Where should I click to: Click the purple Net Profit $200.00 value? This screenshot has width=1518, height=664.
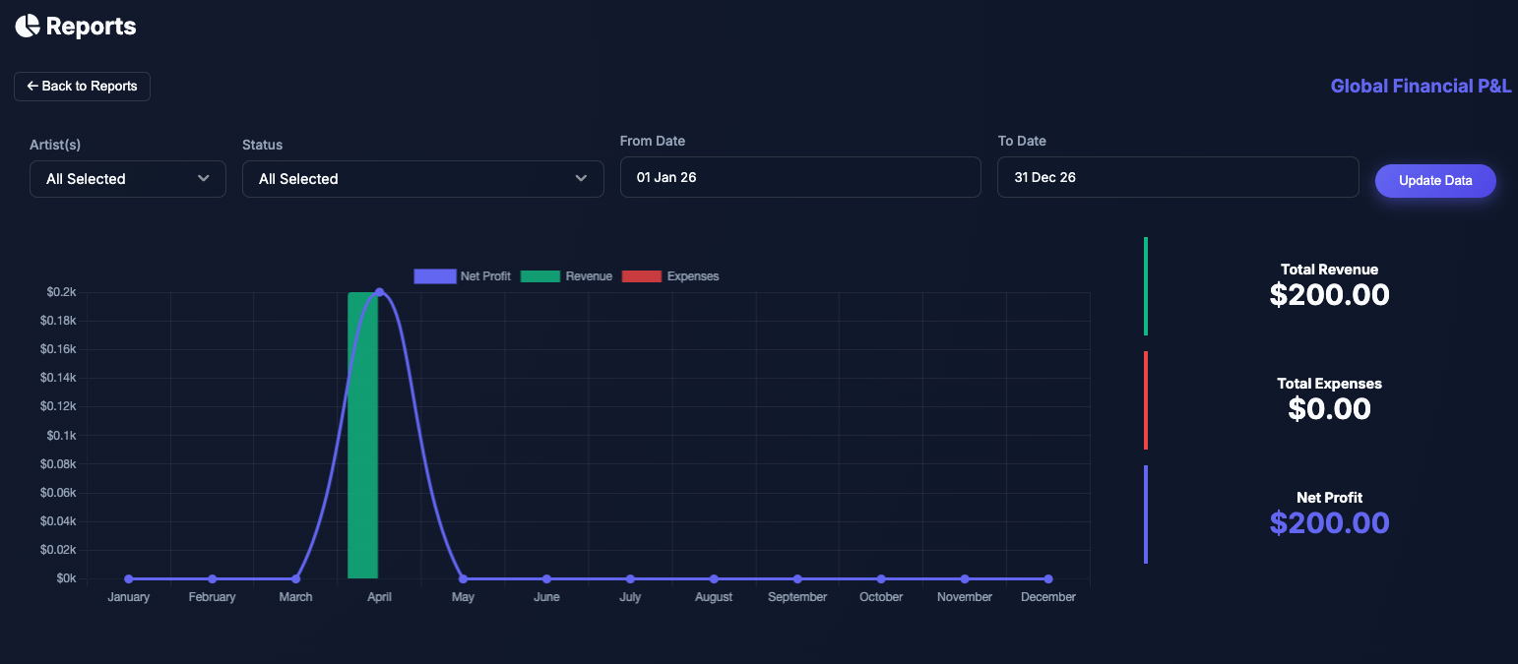pyautogui.click(x=1329, y=522)
